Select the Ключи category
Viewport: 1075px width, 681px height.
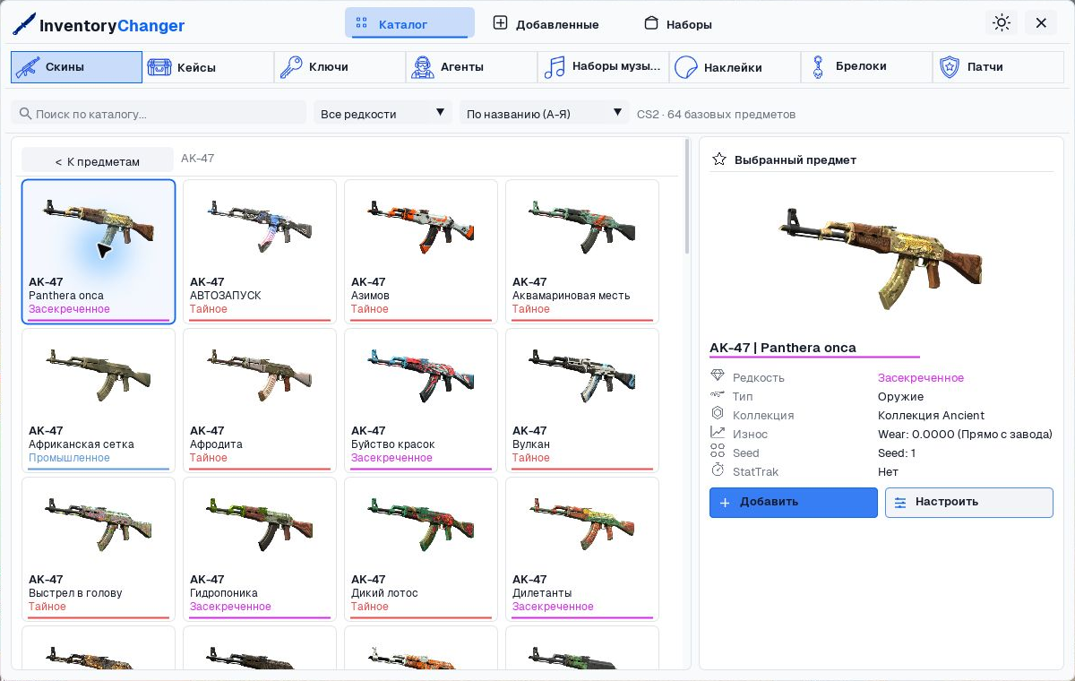coord(340,67)
